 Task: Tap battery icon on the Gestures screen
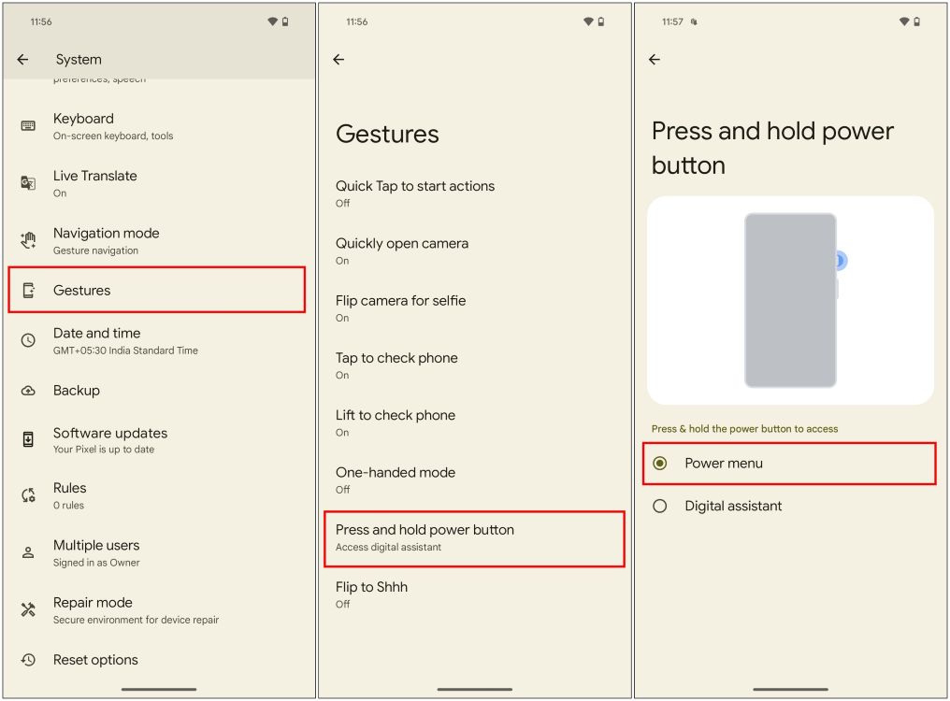coord(601,21)
